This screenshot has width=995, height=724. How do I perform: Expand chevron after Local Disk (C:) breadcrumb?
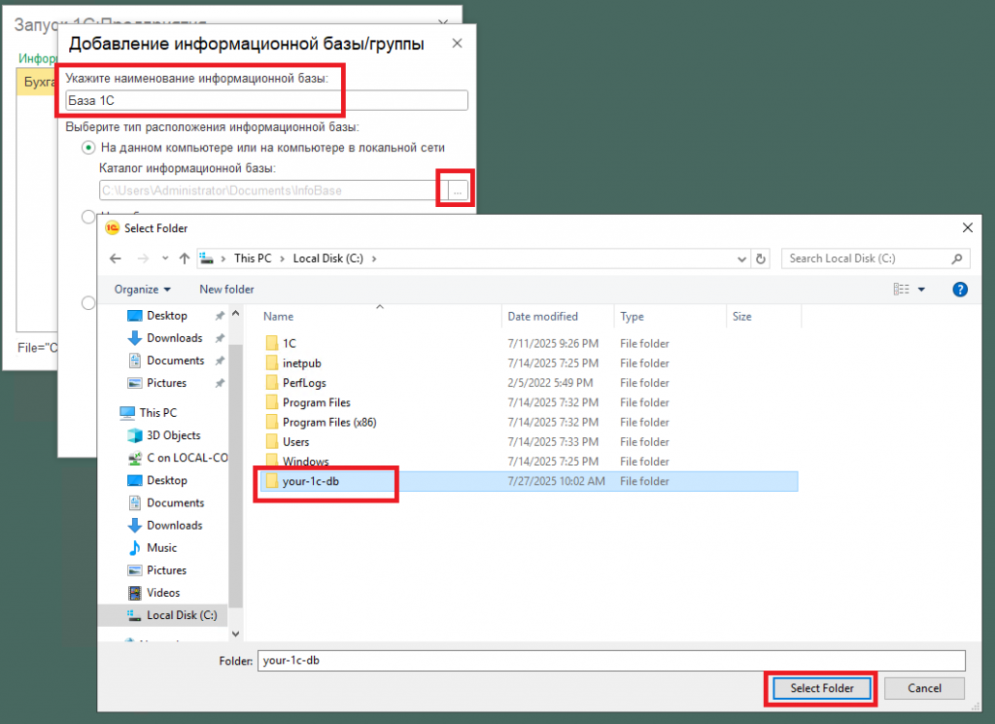pyautogui.click(x=374, y=259)
